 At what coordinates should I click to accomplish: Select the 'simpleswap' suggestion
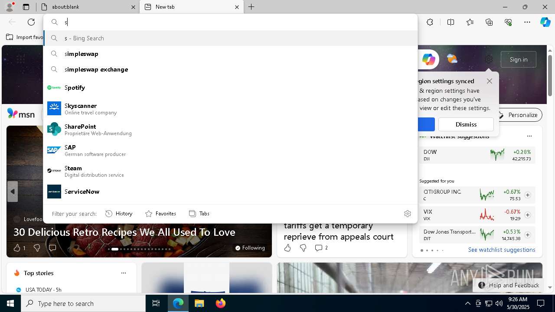tap(230, 54)
